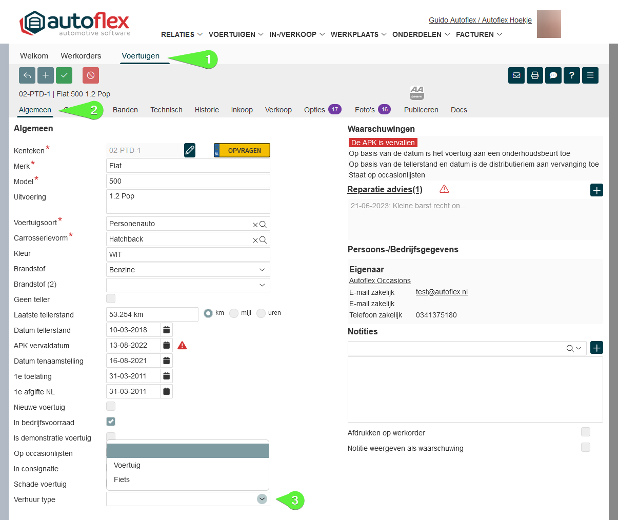The width and height of the screenshot is (618, 520).
Task: Click the red cancel button
Action: point(91,75)
